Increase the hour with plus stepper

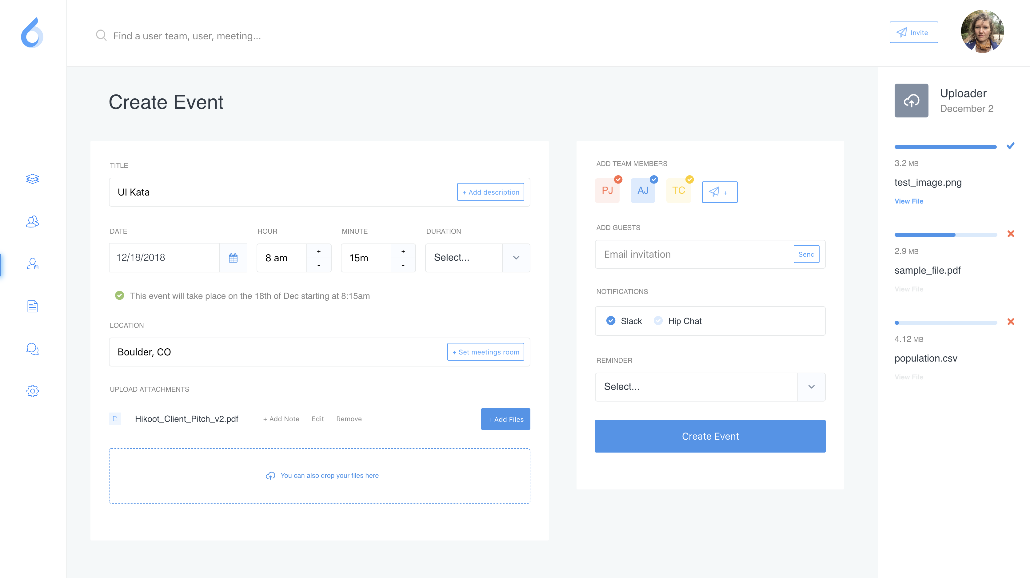pyautogui.click(x=319, y=251)
